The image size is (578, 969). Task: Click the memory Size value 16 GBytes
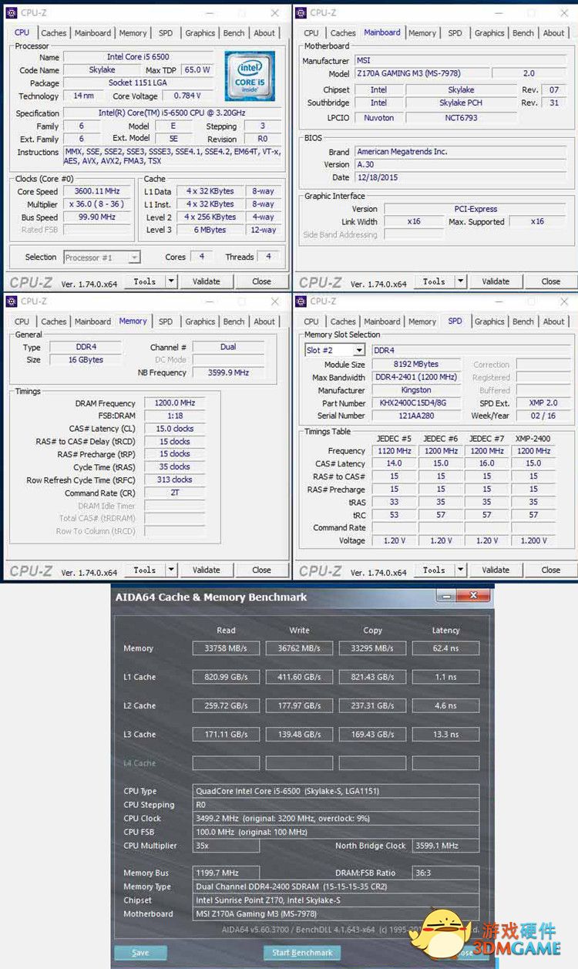point(86,360)
